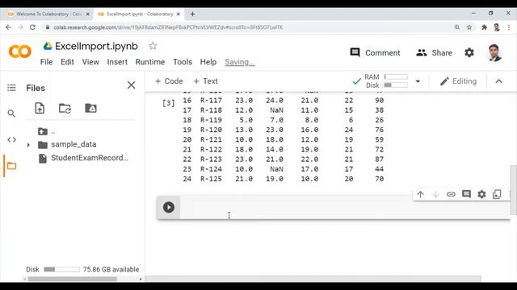The width and height of the screenshot is (517, 290).
Task: Open the Chrome three-dot menu
Action: pyautogui.click(x=509, y=27)
